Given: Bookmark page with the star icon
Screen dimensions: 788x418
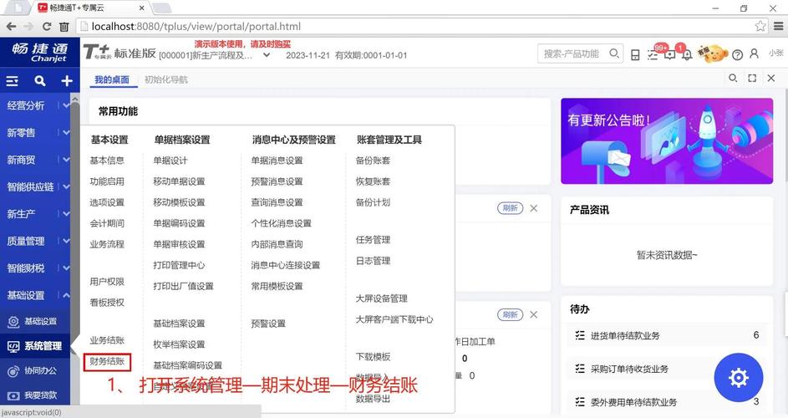Looking at the screenshot, I should click(x=760, y=26).
